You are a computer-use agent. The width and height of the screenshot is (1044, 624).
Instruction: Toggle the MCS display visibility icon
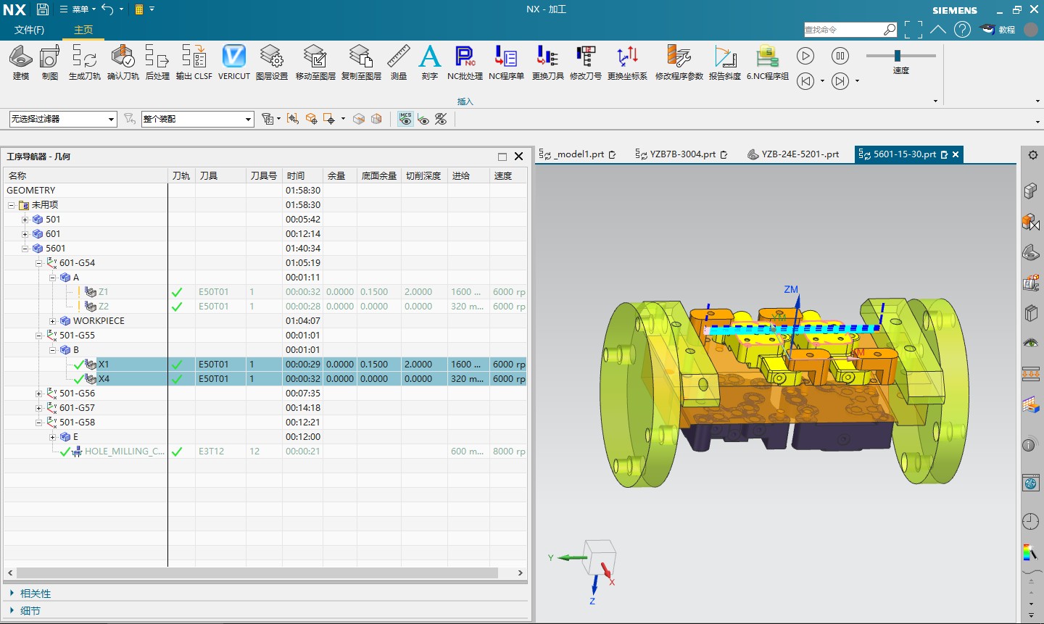[x=405, y=119]
